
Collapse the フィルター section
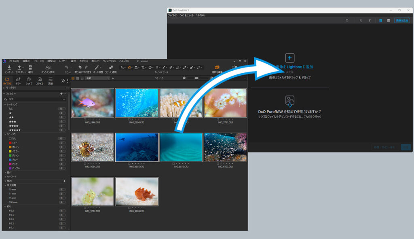click(x=4, y=93)
